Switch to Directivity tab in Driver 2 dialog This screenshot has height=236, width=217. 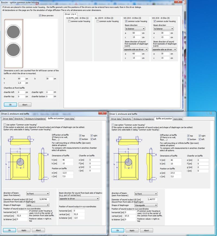point(19,119)
